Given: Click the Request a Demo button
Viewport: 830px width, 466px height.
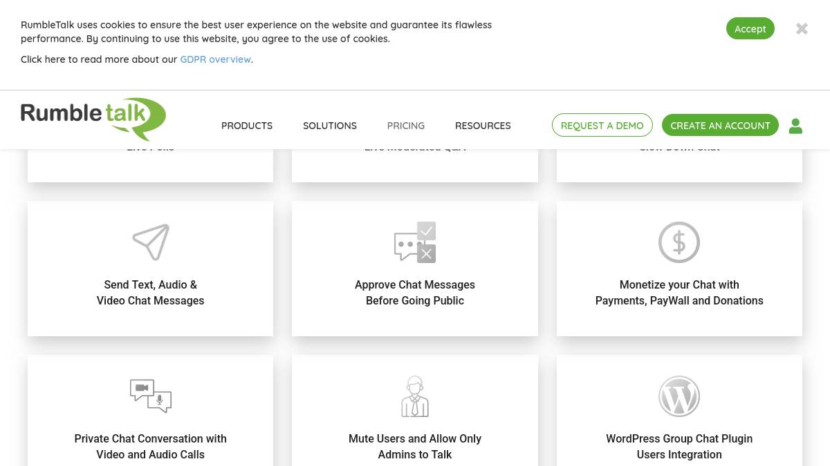Looking at the screenshot, I should (x=602, y=126).
